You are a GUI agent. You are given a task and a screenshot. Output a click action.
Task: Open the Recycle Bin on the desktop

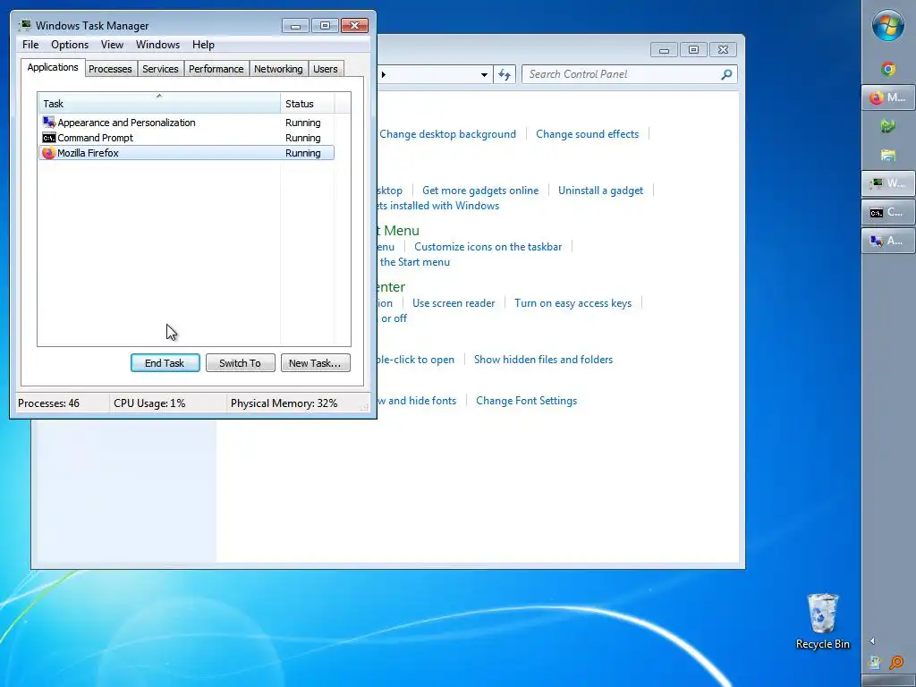(x=823, y=621)
